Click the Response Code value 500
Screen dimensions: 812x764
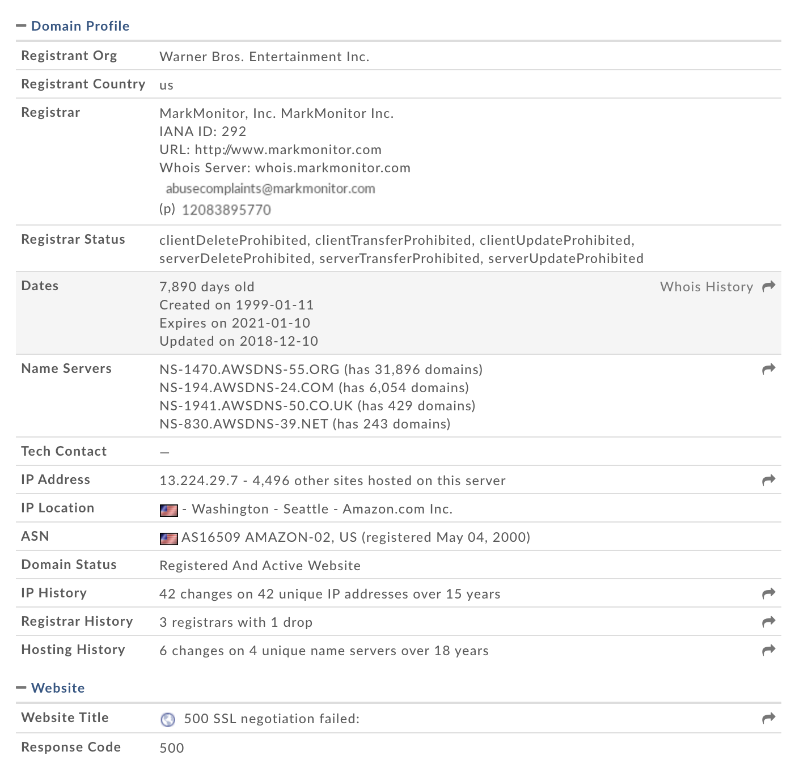[172, 748]
